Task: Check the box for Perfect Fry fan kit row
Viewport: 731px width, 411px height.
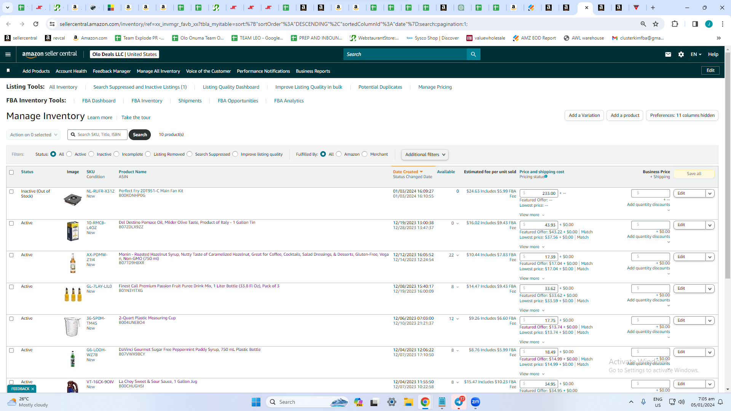Action: coord(11,192)
